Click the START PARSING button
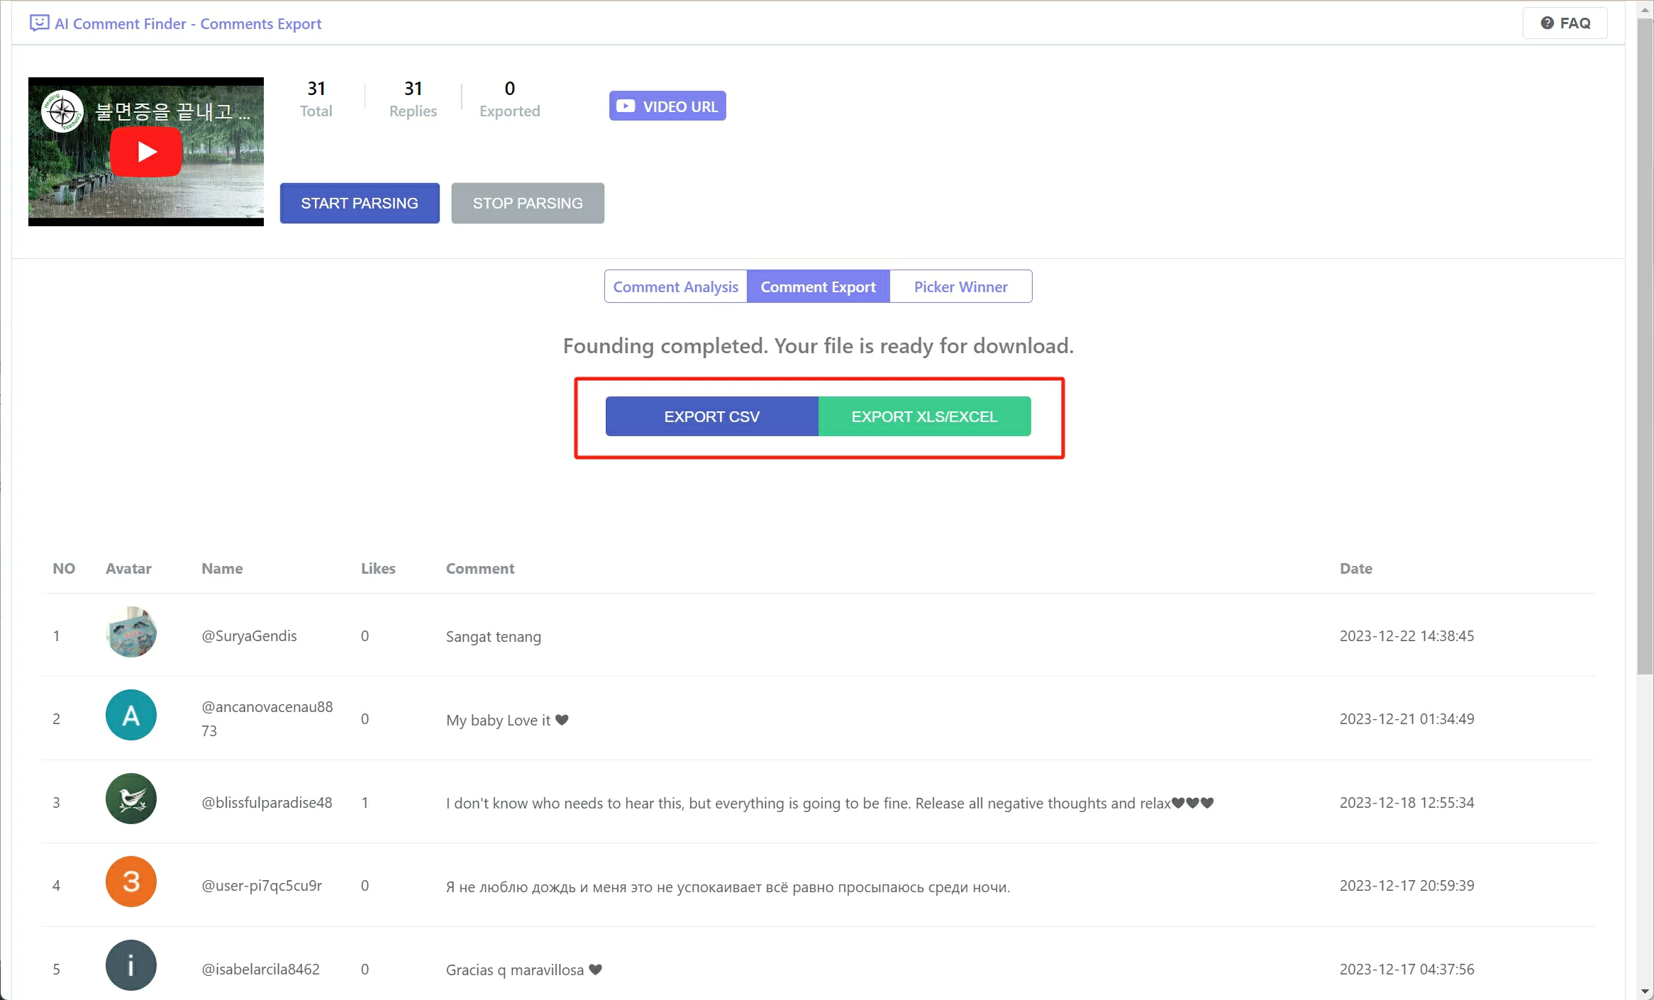This screenshot has height=1000, width=1654. (359, 202)
